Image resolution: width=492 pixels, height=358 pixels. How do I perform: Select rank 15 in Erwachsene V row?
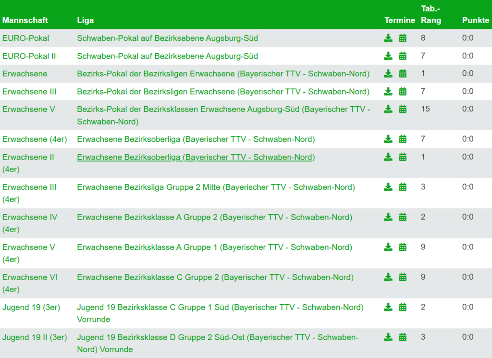coord(426,109)
